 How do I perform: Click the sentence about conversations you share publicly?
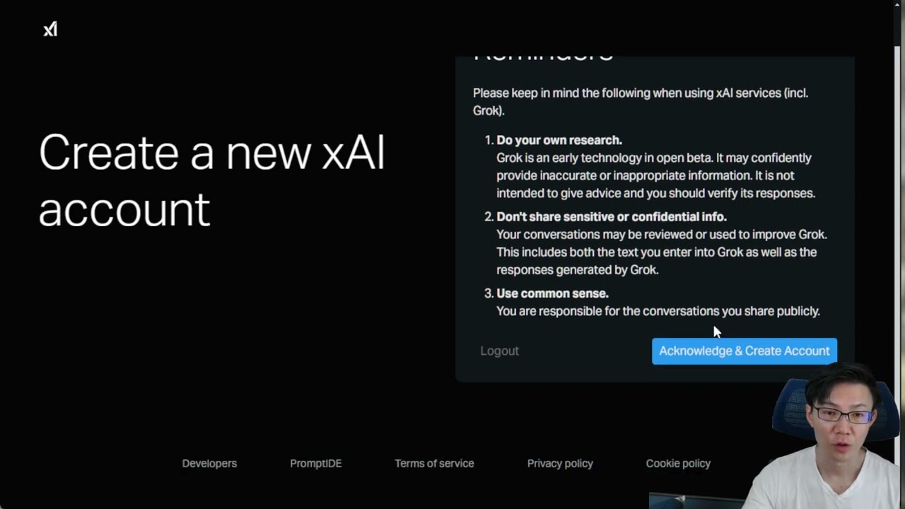click(658, 311)
